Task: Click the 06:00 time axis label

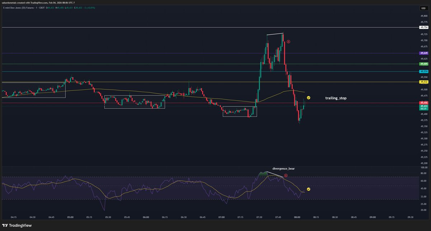Action: [146, 217]
